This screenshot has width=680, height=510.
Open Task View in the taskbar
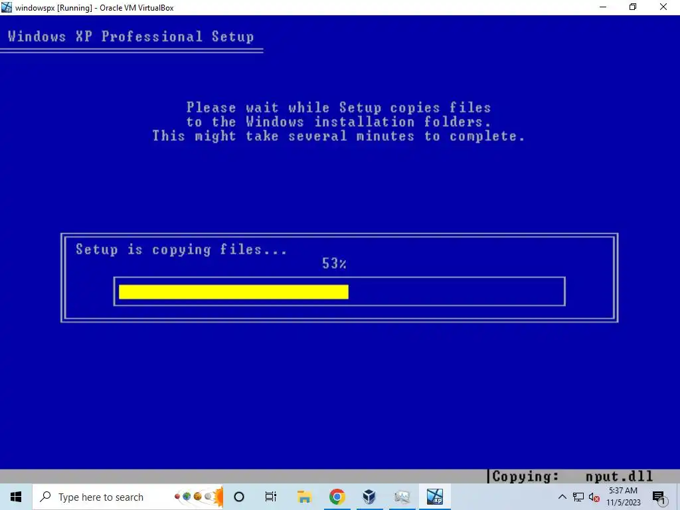271,497
